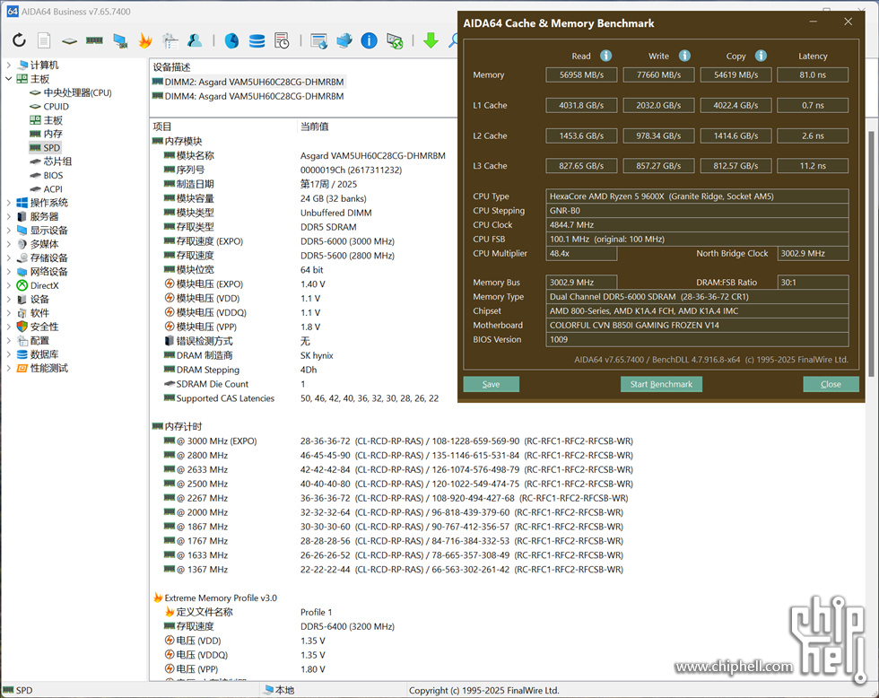Click the blue database stack toolbar icon
Image resolution: width=879 pixels, height=698 pixels.
pos(257,40)
